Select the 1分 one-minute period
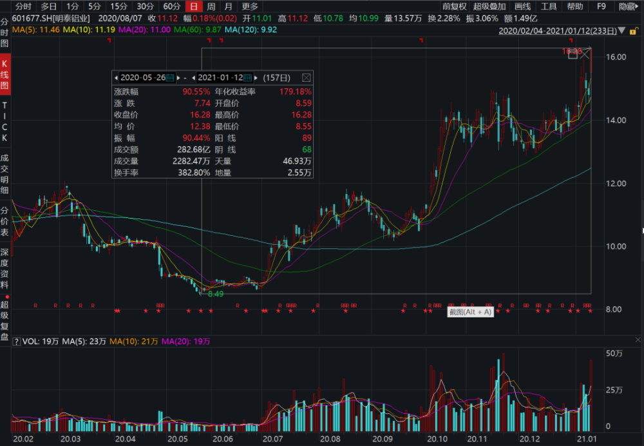Image resolution: width=644 pixels, height=446 pixels. pos(72,6)
